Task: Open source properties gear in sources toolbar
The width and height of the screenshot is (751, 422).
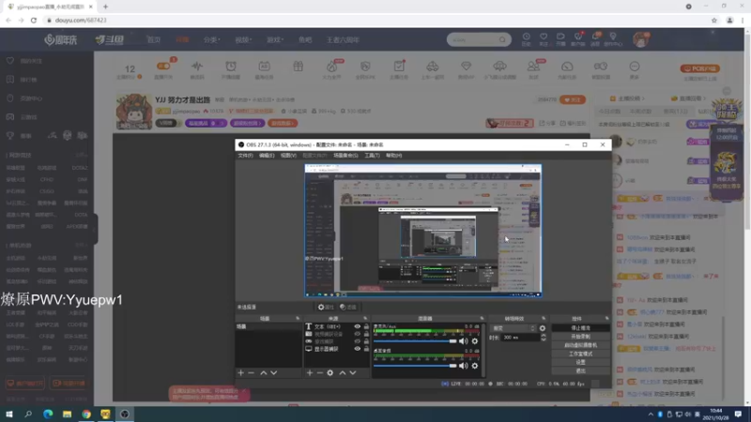Action: pos(330,372)
